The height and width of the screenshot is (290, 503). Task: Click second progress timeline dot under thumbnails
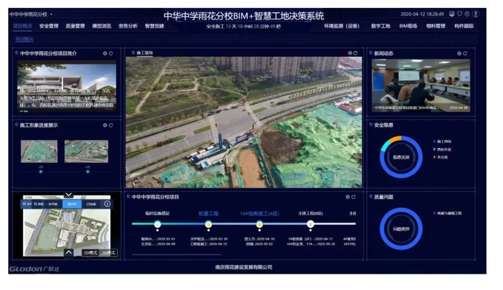click(88, 172)
